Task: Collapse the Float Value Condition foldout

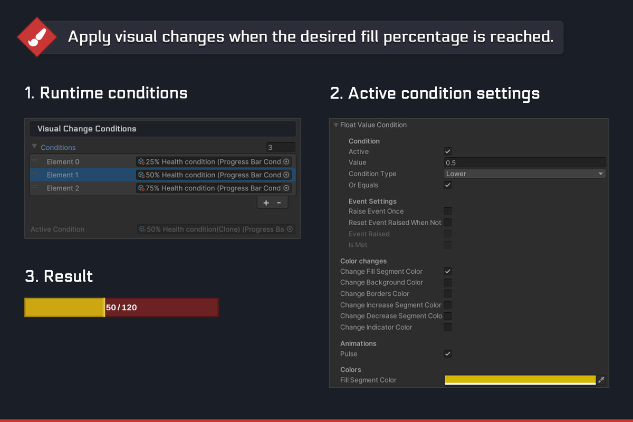Action: [x=336, y=125]
